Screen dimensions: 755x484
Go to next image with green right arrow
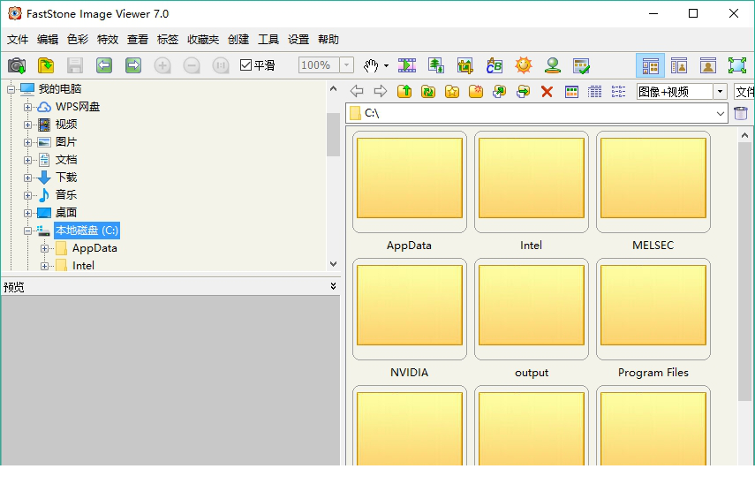coord(133,65)
